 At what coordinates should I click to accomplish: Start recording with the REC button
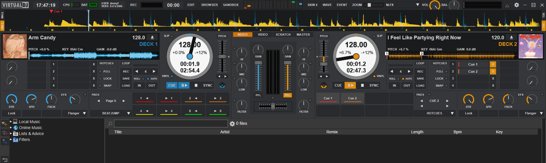(x=133, y=5)
